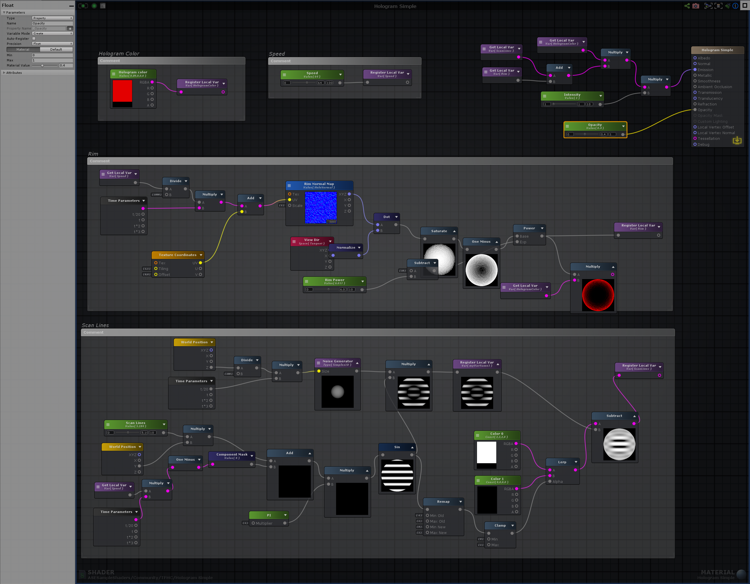Click the share shader icon
The width and height of the screenshot is (750, 584).
[687, 6]
